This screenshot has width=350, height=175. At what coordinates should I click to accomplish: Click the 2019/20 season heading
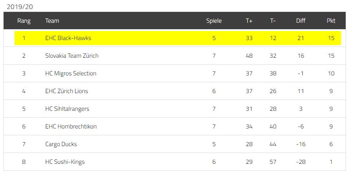(20, 7)
